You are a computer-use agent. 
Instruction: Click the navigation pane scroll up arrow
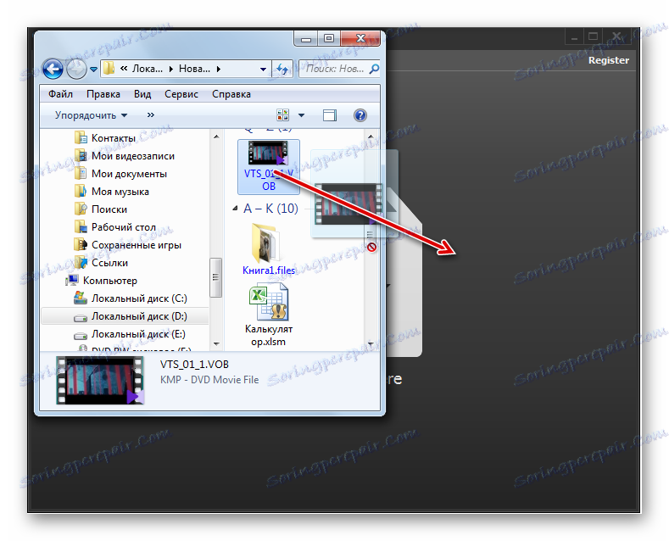[x=216, y=137]
